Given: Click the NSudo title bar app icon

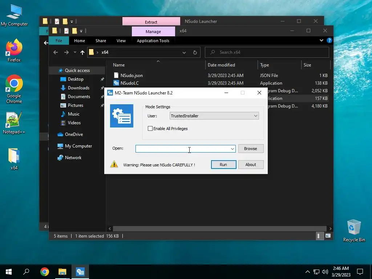Looking at the screenshot, I should (x=110, y=93).
